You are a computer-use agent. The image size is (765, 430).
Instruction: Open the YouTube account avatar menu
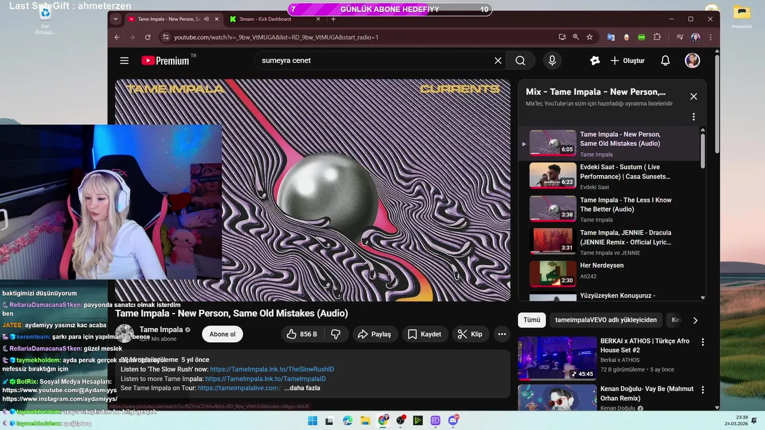(692, 60)
